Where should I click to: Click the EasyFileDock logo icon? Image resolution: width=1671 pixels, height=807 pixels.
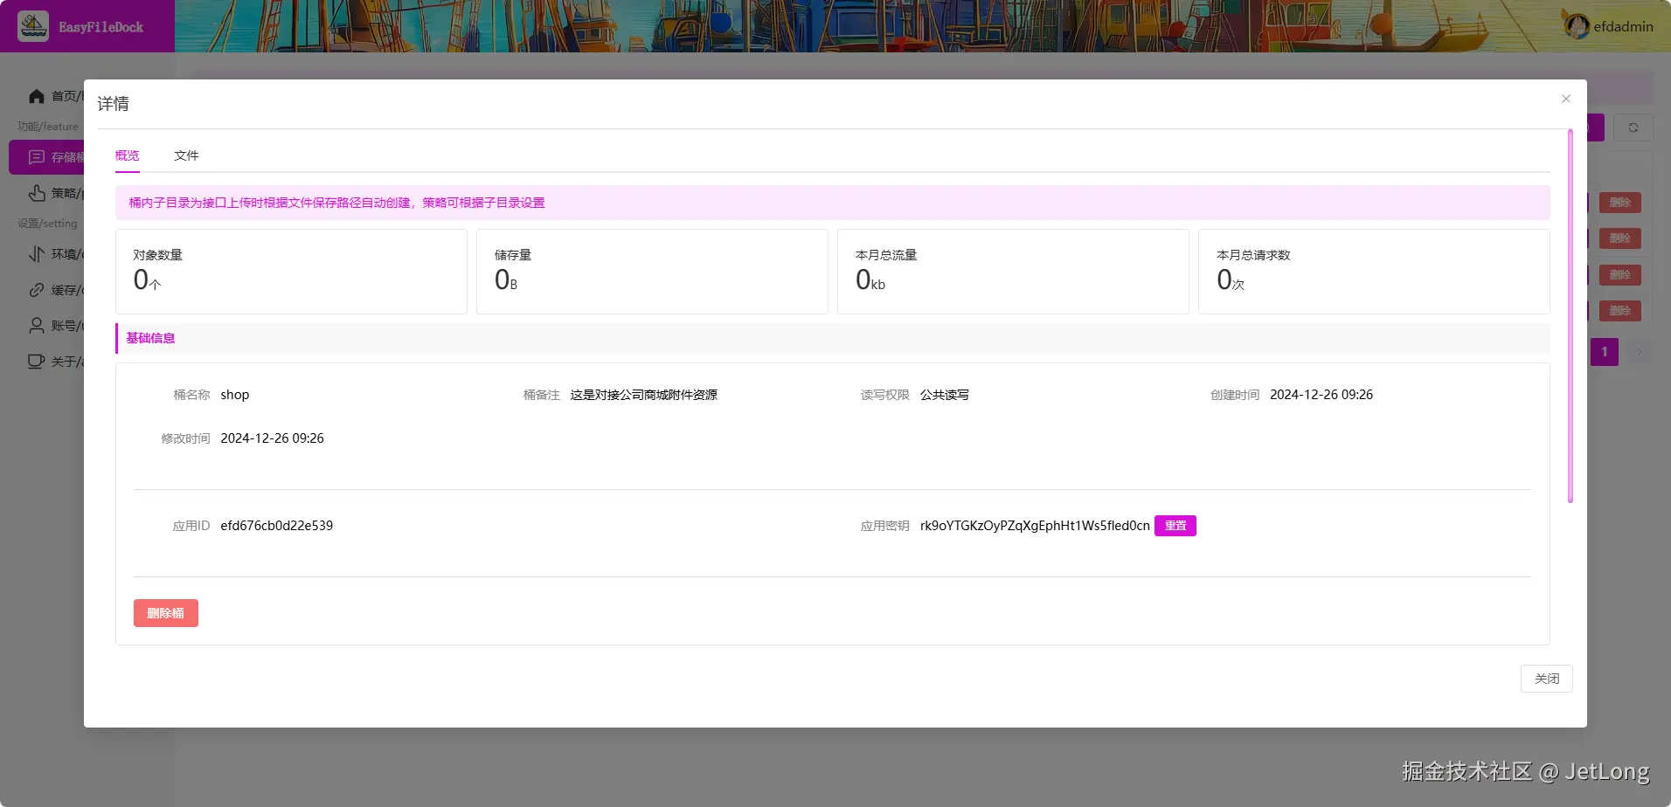[33, 26]
